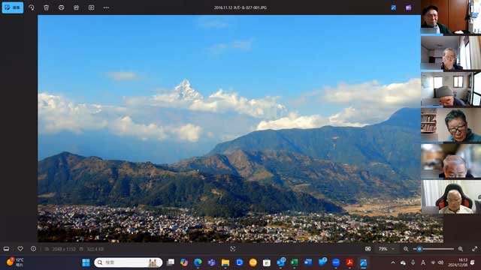Open volume control via speaker icon
The image size is (481, 270).
[441, 262]
